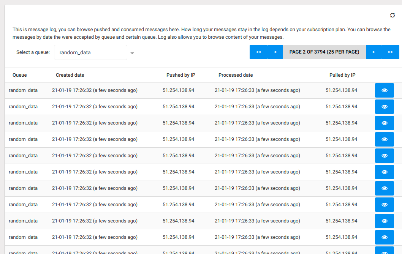View message details in the first row
Image resolution: width=402 pixels, height=254 pixels.
coord(384,90)
